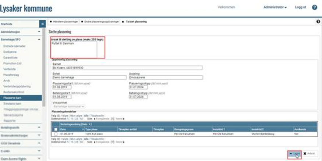Click the blue help icon in header

pyautogui.click(x=315, y=7)
